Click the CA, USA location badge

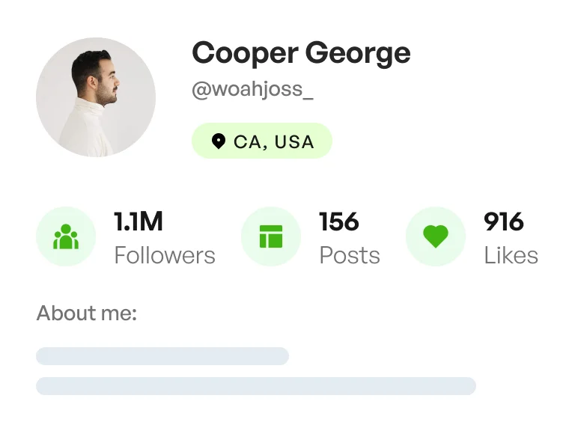[x=261, y=141]
